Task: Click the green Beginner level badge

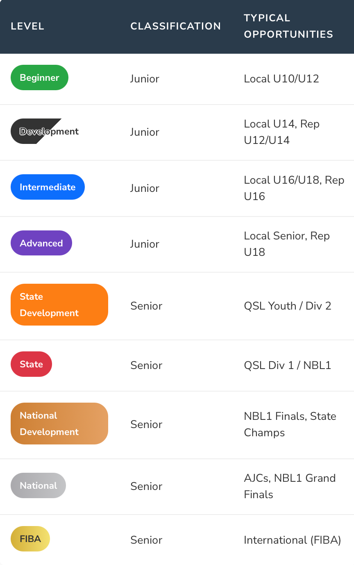Action: coord(39,77)
